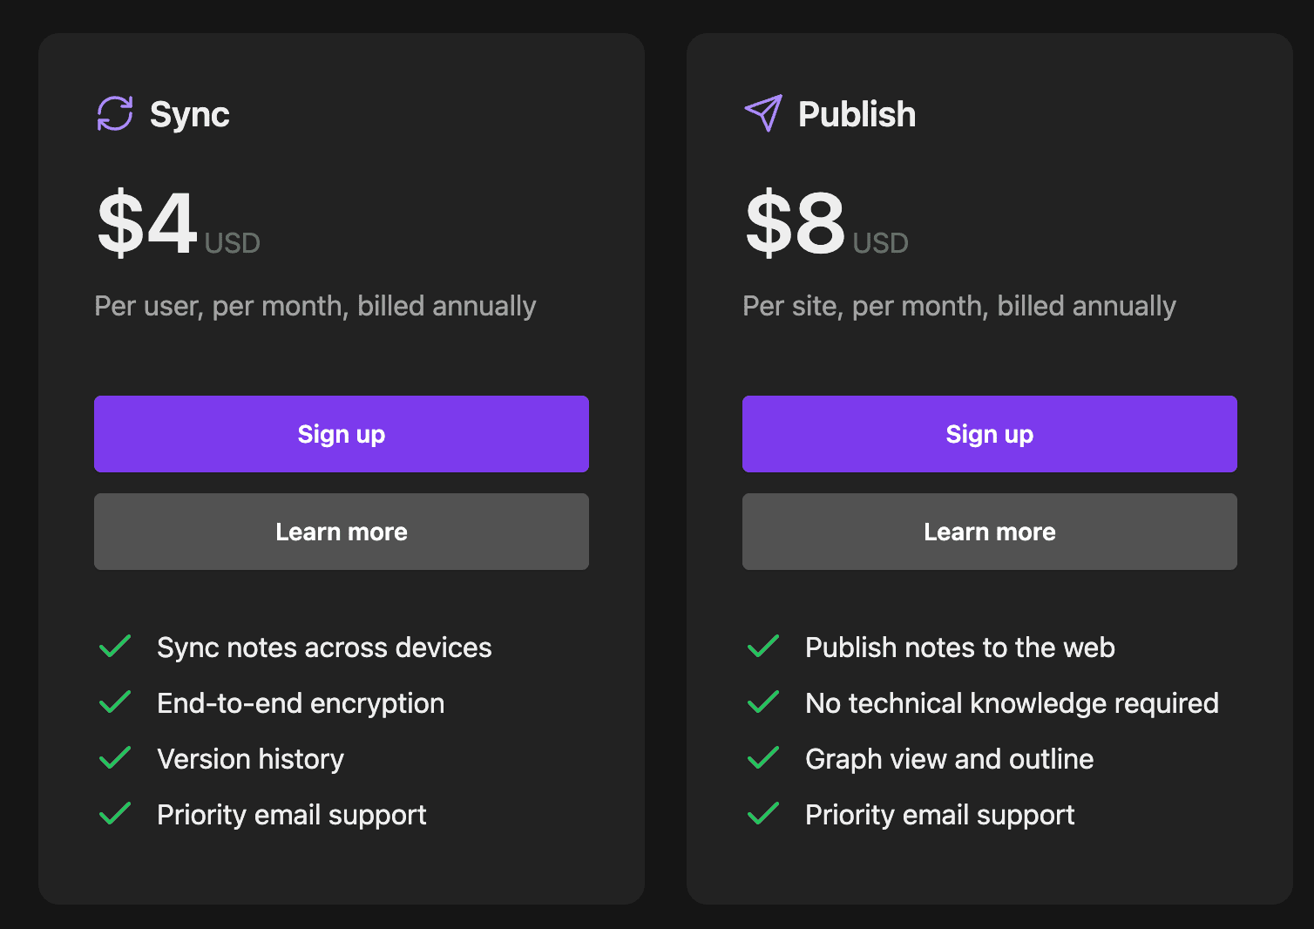Click the "Per user, per month" billing text
This screenshot has height=929, width=1314.
click(x=315, y=306)
